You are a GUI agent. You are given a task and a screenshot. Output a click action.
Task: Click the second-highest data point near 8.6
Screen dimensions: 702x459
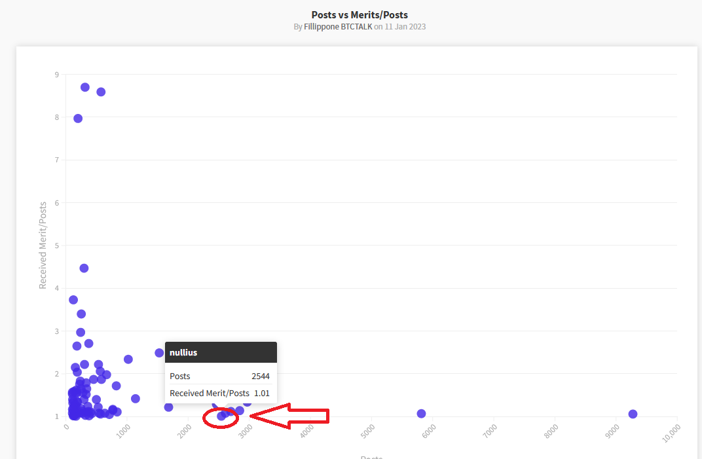point(101,92)
